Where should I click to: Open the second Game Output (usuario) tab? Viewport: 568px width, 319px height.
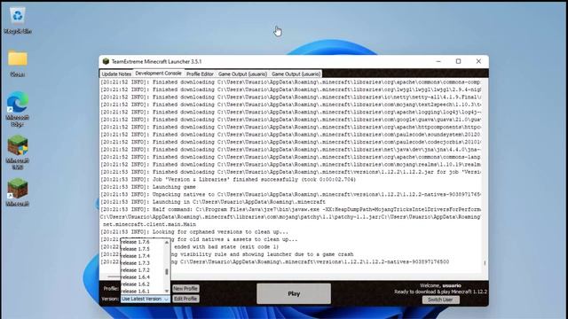(296, 74)
